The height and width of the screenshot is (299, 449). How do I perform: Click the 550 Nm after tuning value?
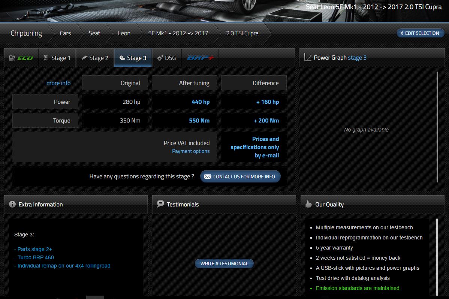(199, 121)
